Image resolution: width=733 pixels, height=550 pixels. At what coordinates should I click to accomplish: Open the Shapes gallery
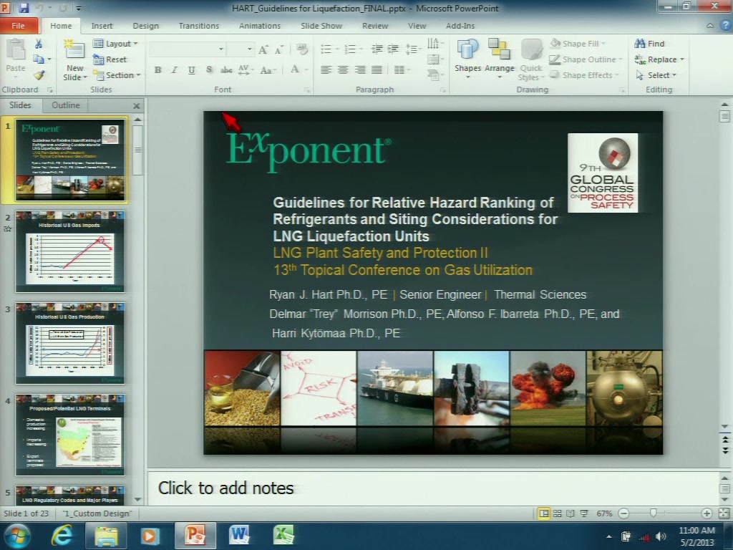467,58
